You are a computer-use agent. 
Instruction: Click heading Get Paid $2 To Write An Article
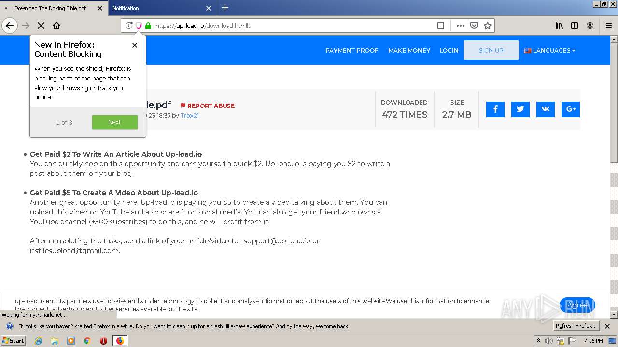coord(116,154)
